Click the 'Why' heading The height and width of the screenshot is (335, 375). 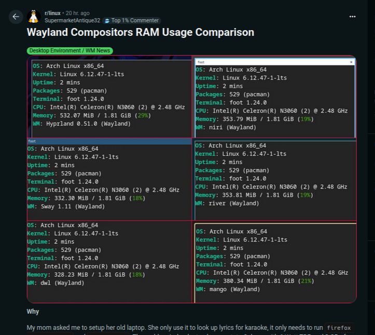33,312
